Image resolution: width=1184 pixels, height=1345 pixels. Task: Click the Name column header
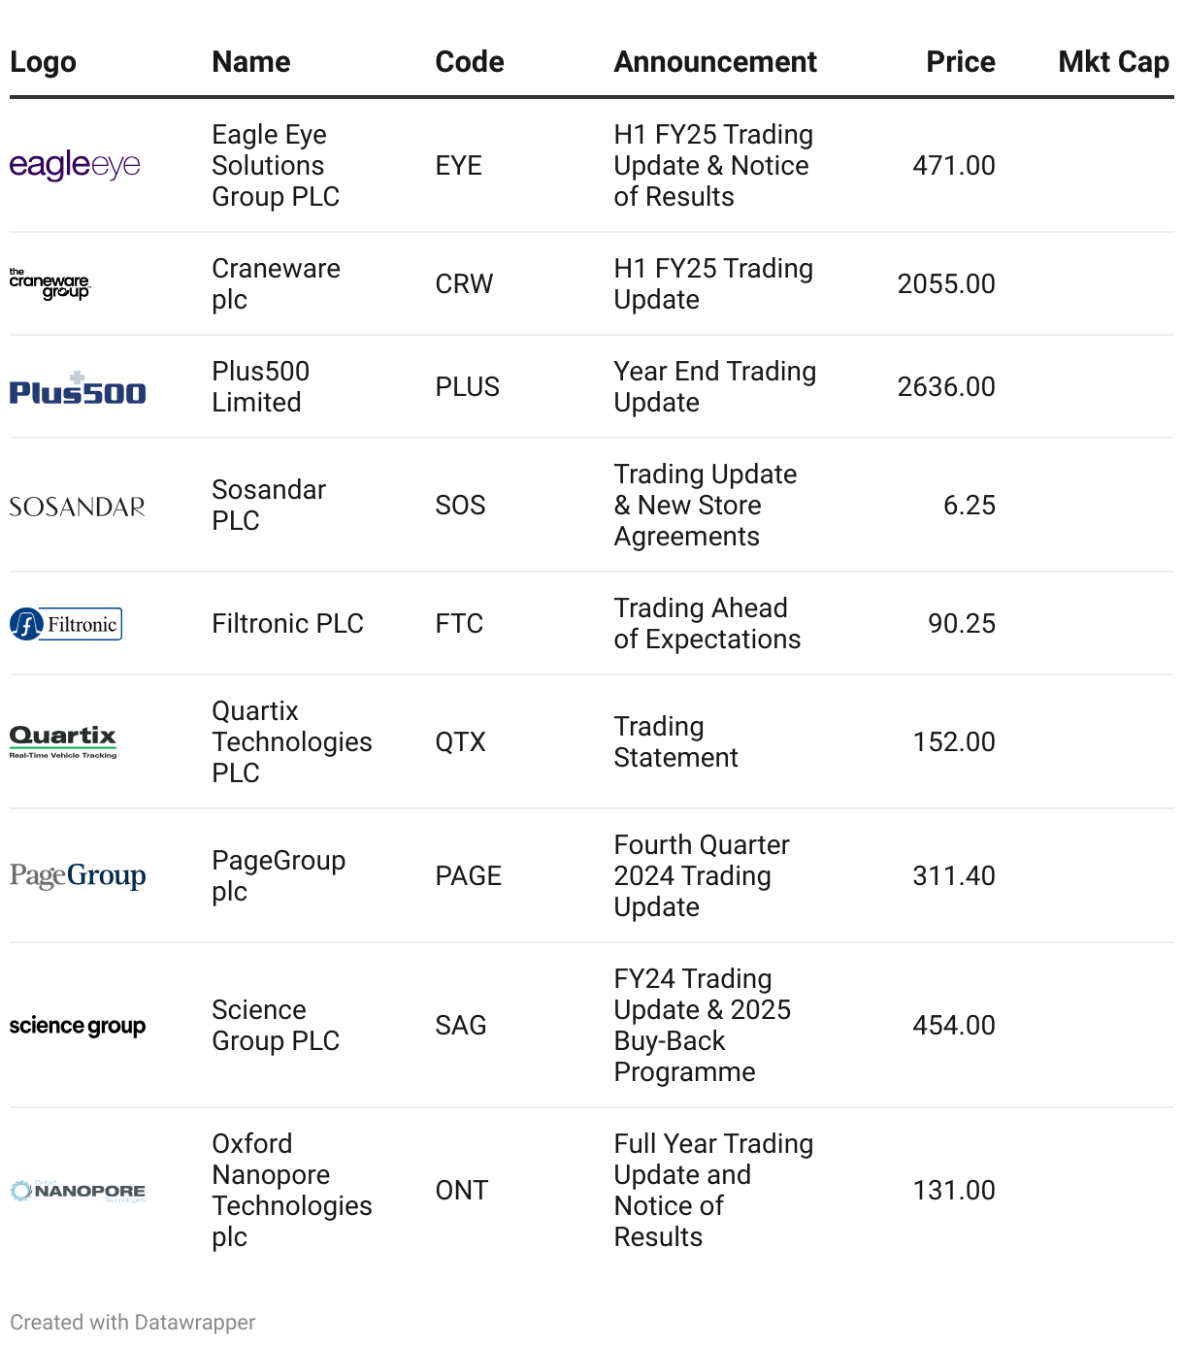[x=251, y=62]
